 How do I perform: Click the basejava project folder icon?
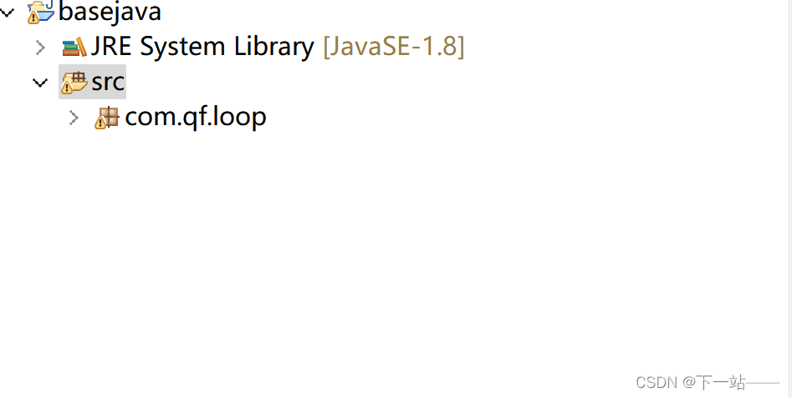[41, 12]
